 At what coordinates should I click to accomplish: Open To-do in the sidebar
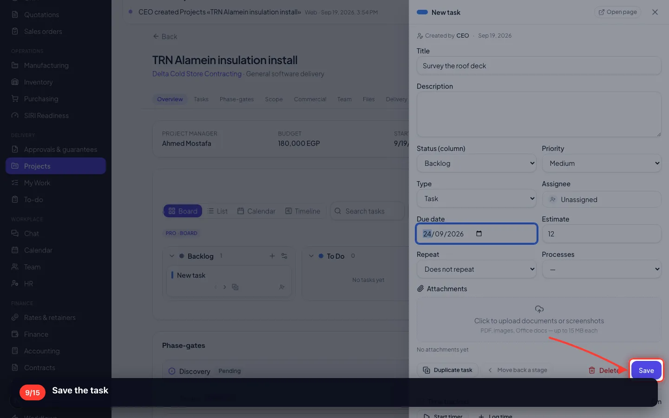click(x=56, y=200)
